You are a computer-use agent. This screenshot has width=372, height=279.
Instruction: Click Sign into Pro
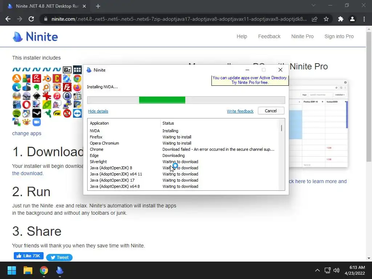click(339, 37)
